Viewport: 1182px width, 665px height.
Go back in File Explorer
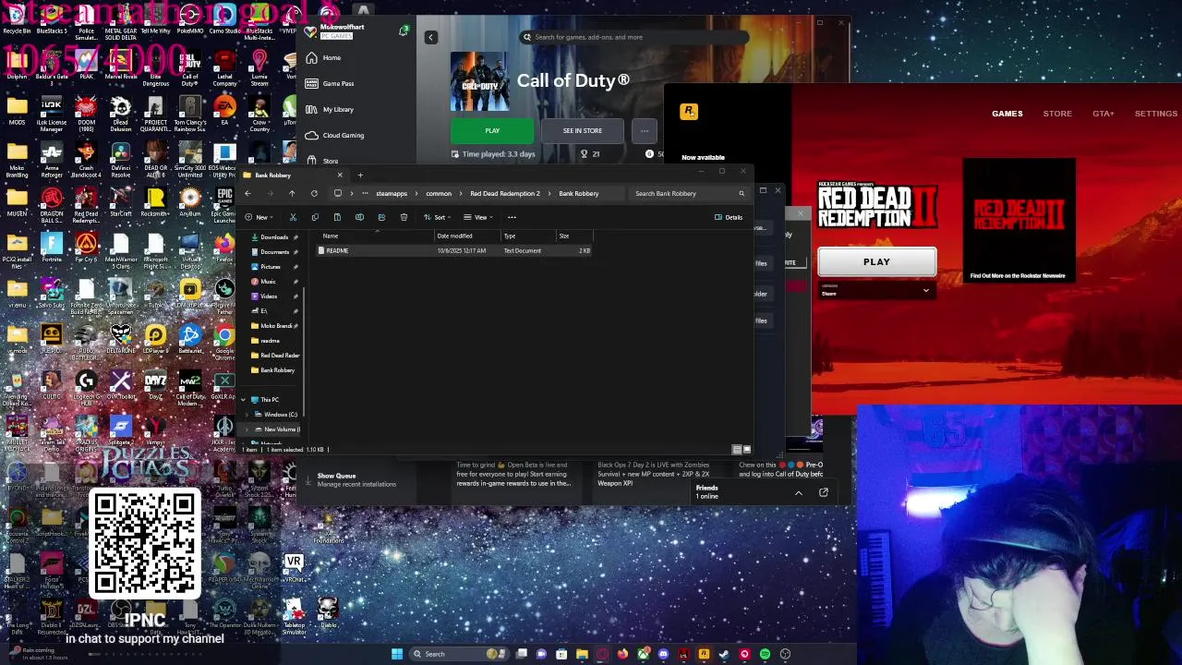click(x=247, y=193)
